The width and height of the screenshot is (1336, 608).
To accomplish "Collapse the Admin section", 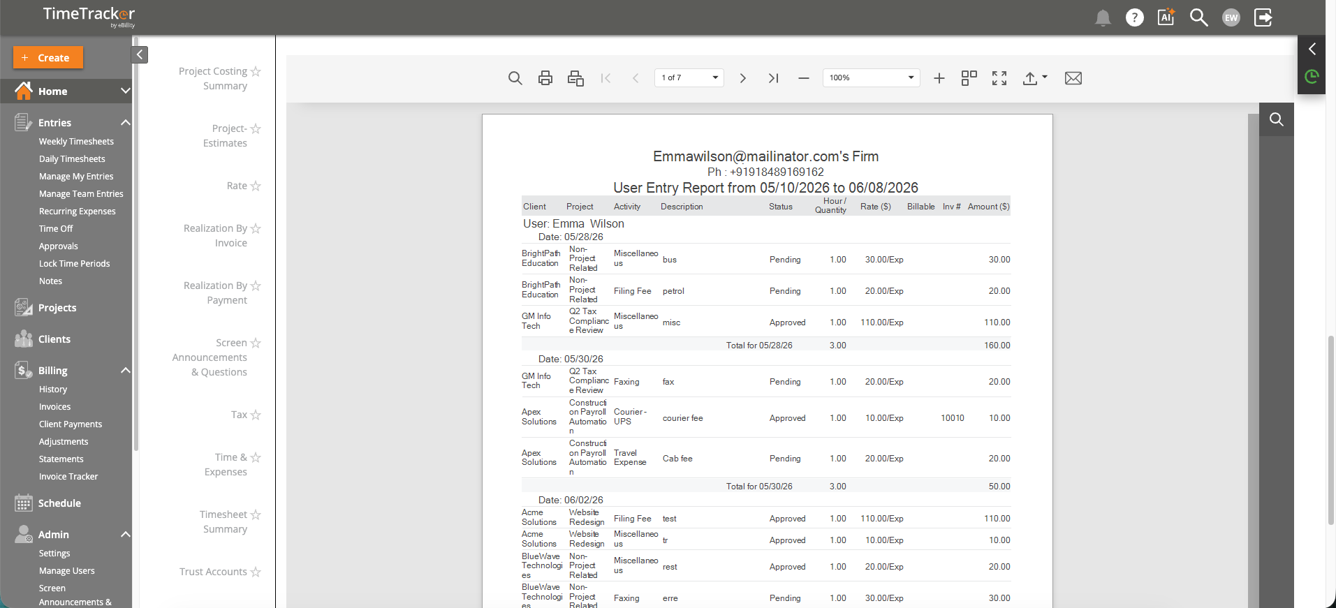I will pos(126,535).
